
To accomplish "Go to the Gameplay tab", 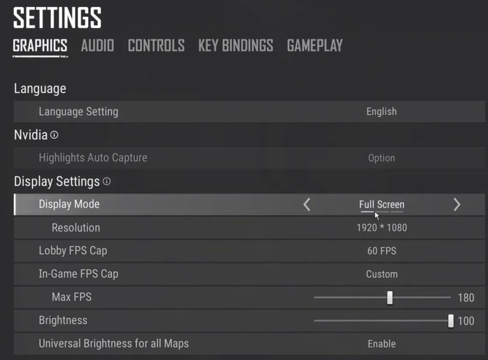I will point(315,45).
